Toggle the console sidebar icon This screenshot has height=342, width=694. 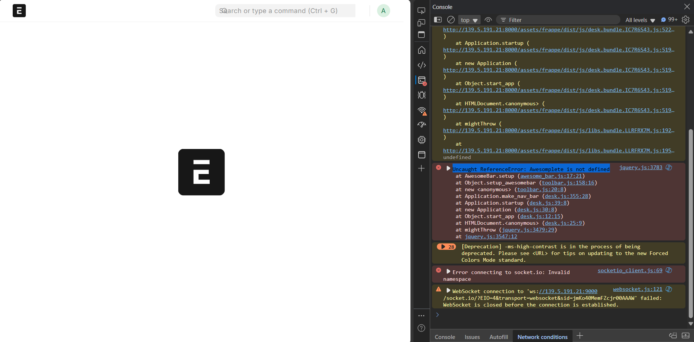click(x=438, y=20)
